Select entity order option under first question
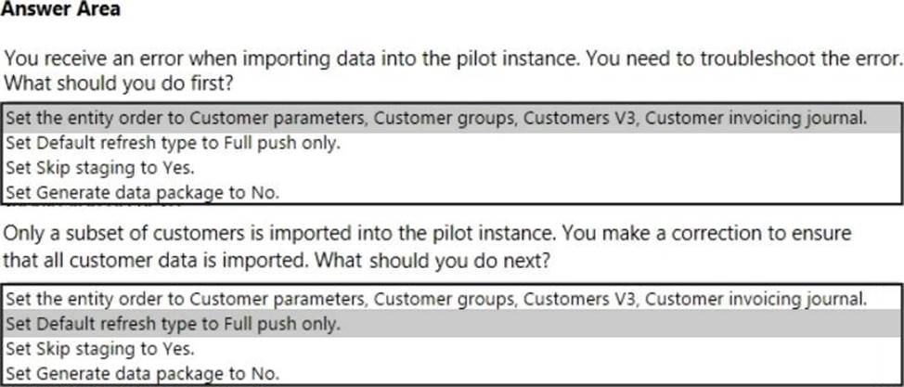The image size is (904, 387). tap(436, 118)
